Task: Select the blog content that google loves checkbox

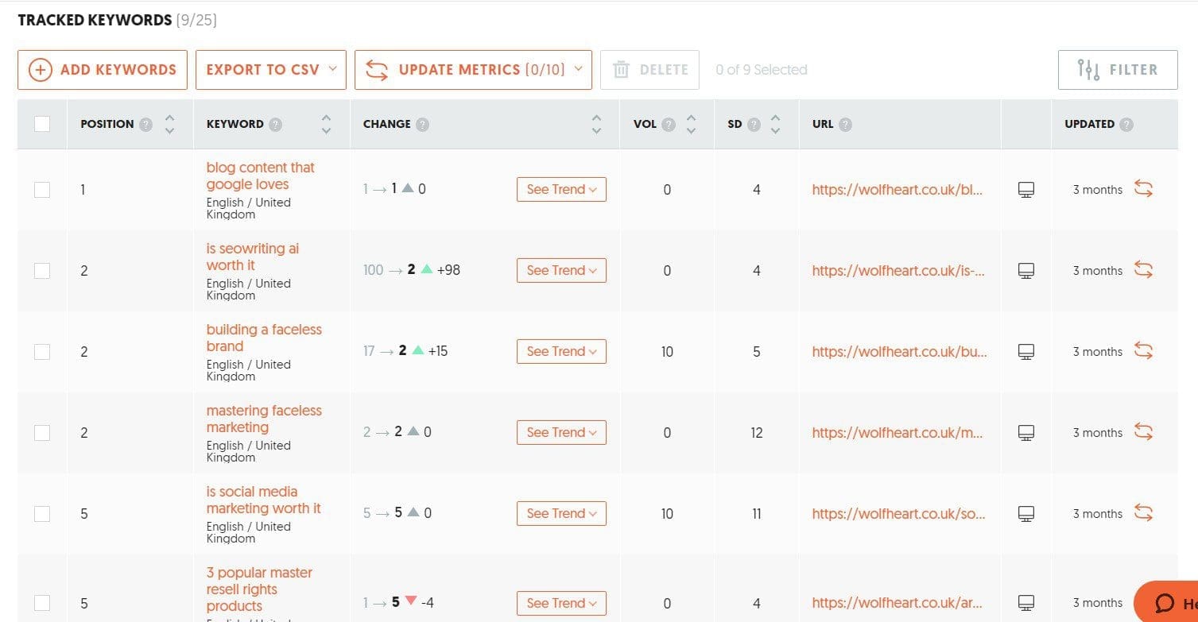Action: [x=42, y=190]
